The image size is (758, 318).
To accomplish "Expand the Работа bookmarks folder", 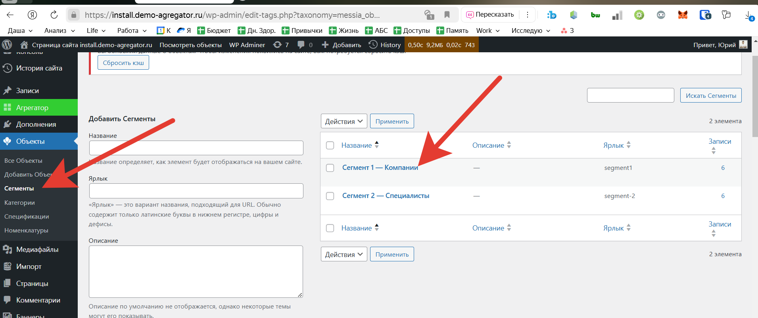I will [132, 30].
